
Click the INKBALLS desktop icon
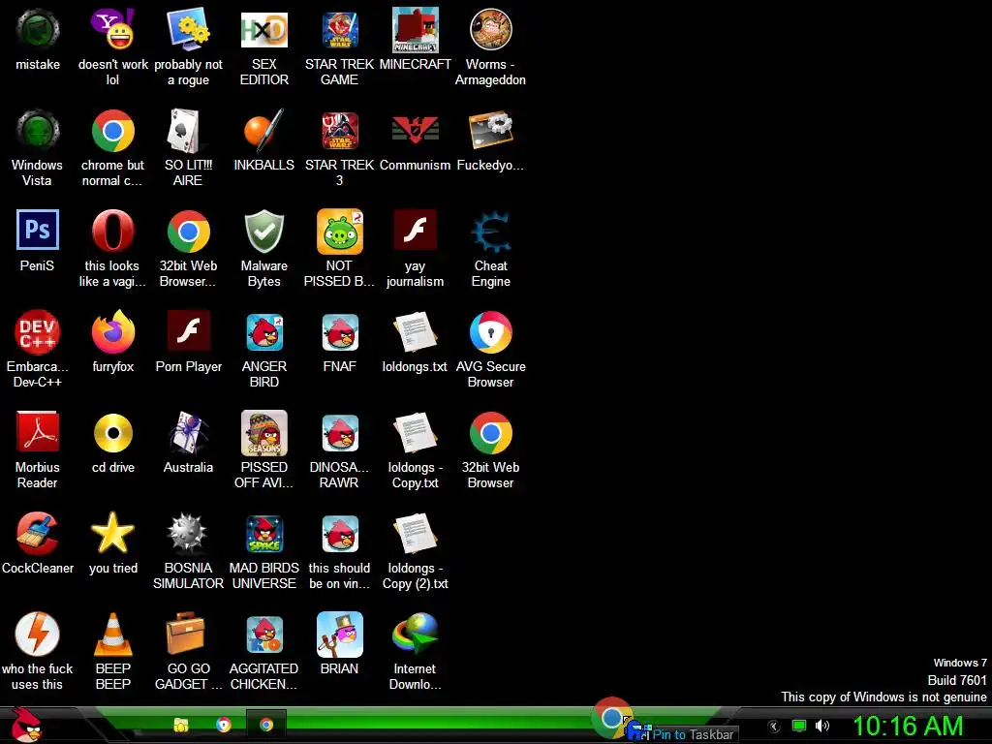pyautogui.click(x=263, y=131)
